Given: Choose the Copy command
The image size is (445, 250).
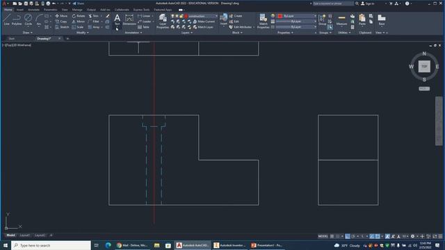Looking at the screenshot, I should tap(61, 22).
